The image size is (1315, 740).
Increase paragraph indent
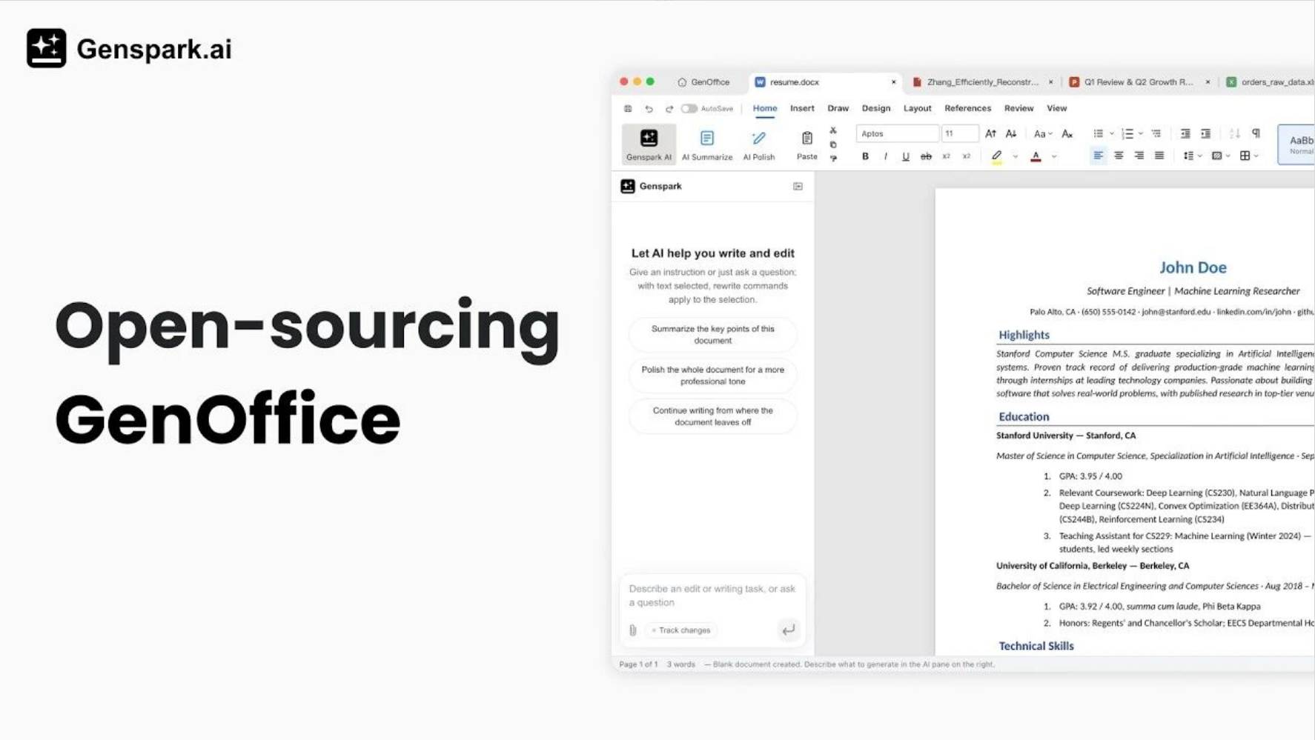pos(1205,134)
